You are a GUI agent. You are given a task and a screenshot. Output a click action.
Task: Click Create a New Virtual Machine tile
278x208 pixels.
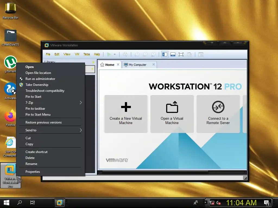(x=126, y=114)
